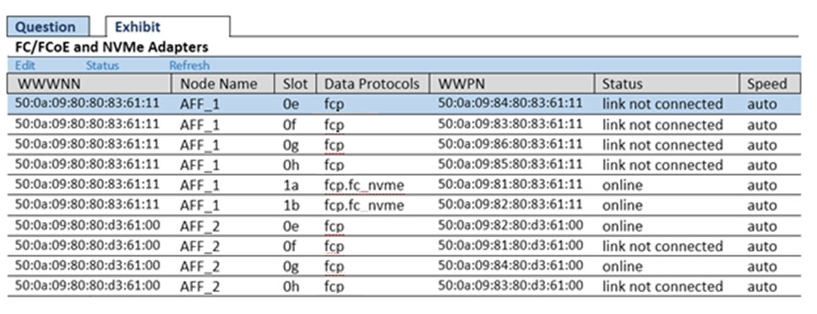Select the AFF_1 slot 0h row
The width and height of the screenshot is (817, 314).
pyautogui.click(x=405, y=165)
